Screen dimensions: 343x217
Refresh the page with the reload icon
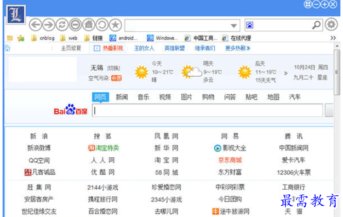(62, 25)
